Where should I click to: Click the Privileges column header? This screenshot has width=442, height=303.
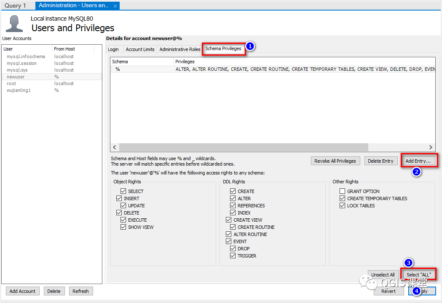(305, 62)
